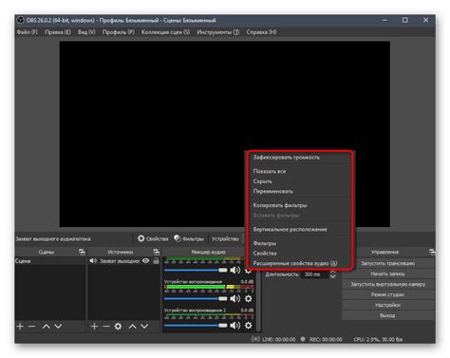Click the CPU: 2.9%, 30.00 fps status text
This screenshot has width=450, height=358.
pyautogui.click(x=378, y=339)
